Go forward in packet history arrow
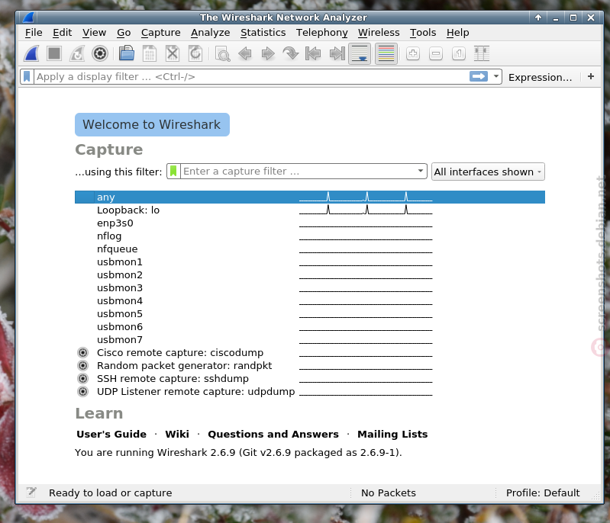 coord(268,53)
